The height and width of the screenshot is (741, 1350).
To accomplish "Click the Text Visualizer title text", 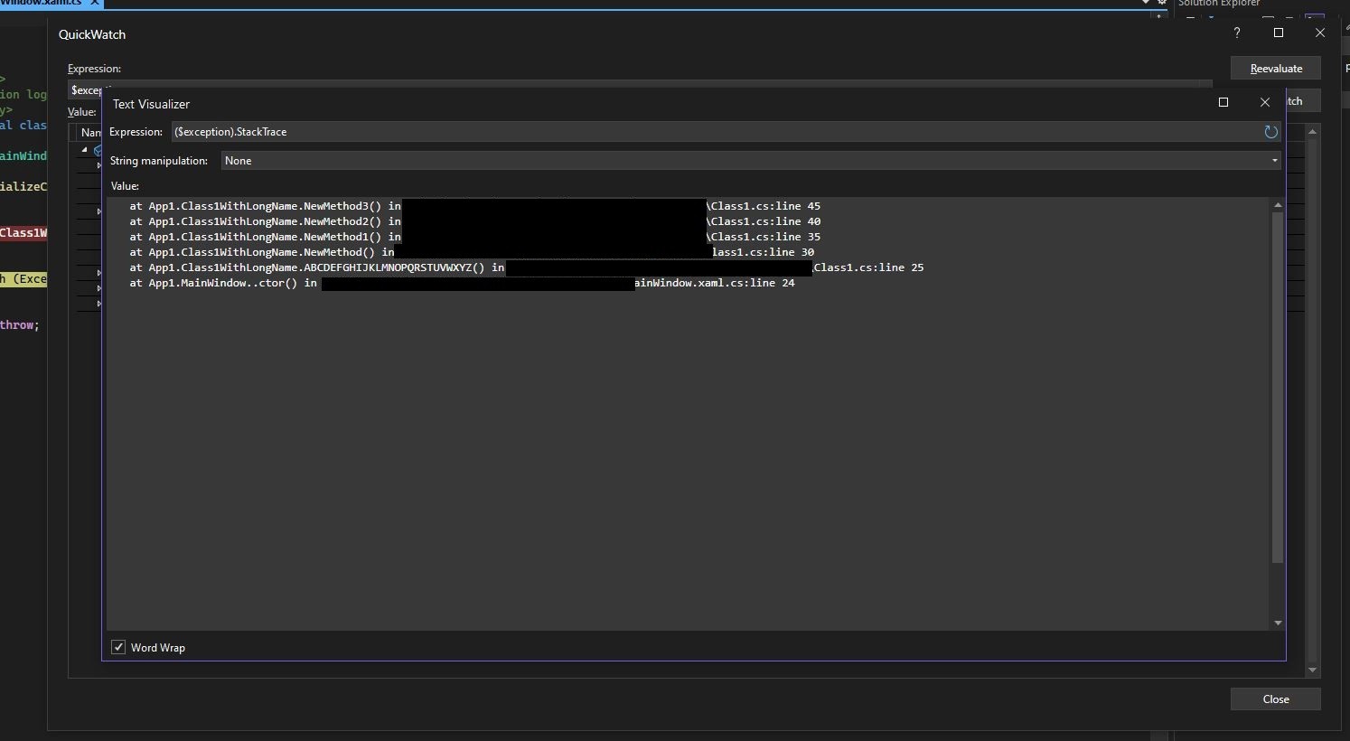I will pyautogui.click(x=151, y=104).
